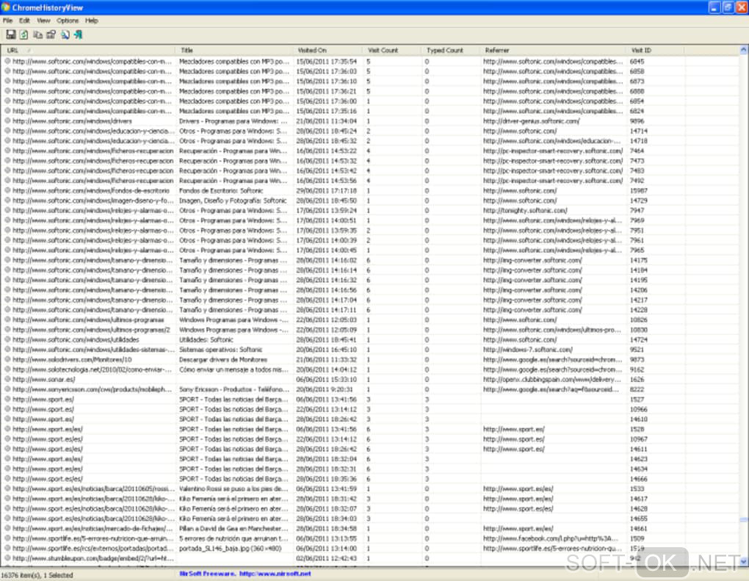Select title 'Sistemas operativos: Softonic'
Viewport: 749px width, 581px height.
[221, 350]
